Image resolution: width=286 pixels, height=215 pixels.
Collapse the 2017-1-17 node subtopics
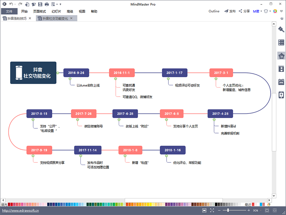click(168, 79)
